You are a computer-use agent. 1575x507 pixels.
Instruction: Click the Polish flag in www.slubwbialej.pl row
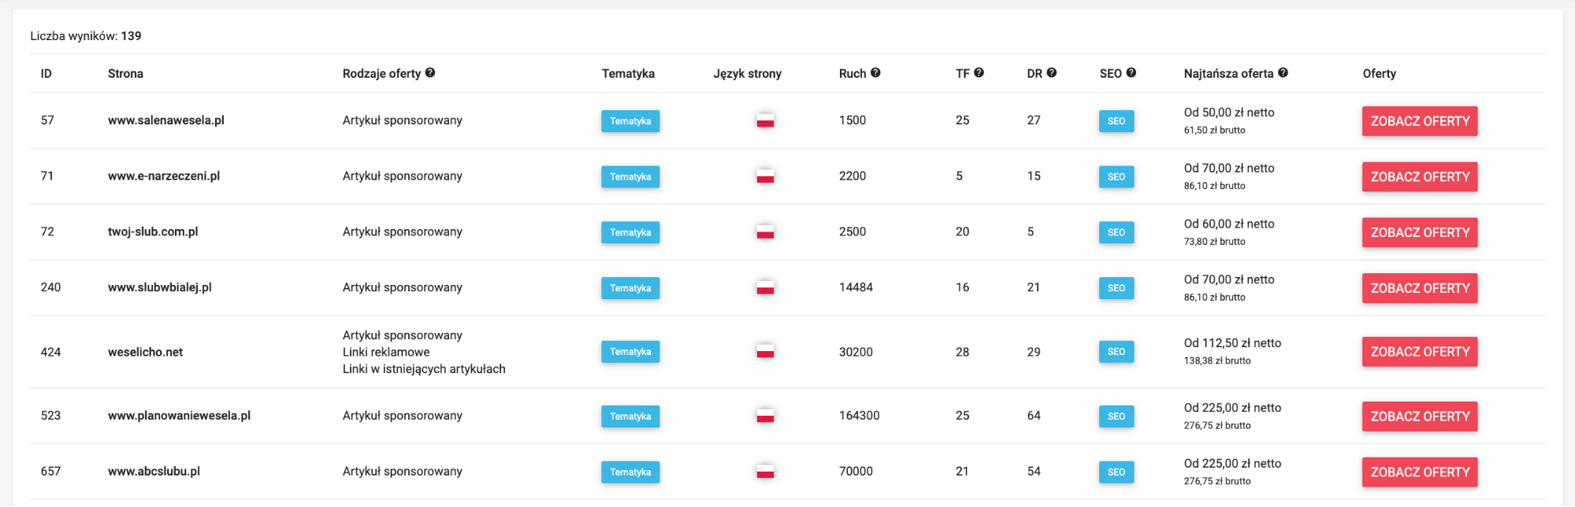point(765,287)
